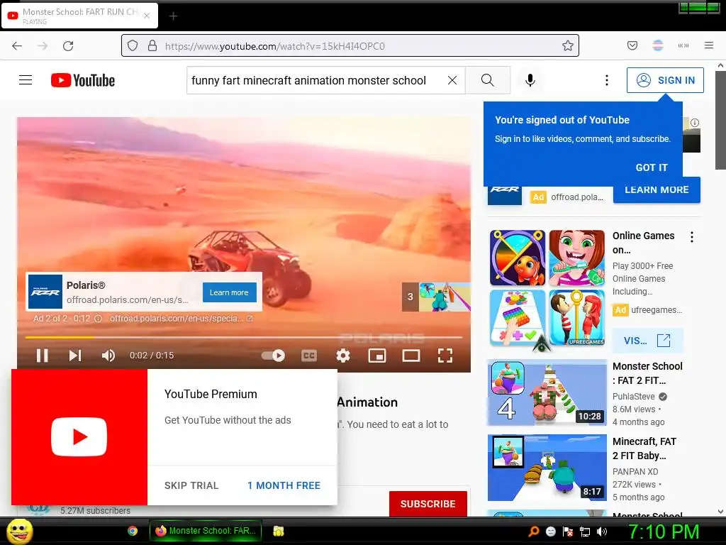The image size is (726, 545).
Task: Mute the video player volume
Action: (x=108, y=356)
